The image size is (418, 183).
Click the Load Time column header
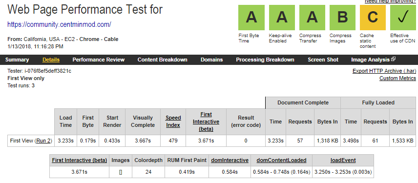[x=65, y=122]
